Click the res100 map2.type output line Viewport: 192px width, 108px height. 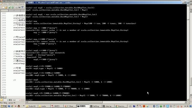51,75
